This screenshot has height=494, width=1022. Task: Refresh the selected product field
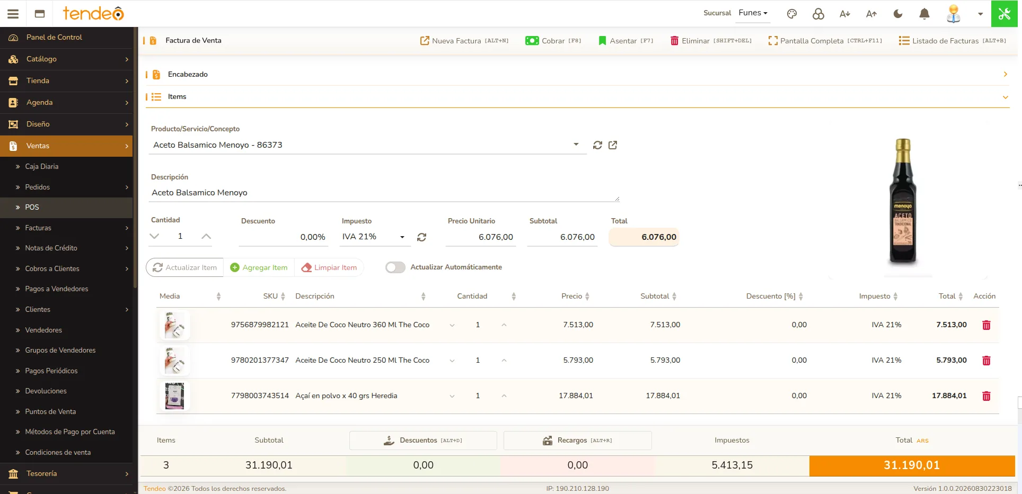tap(597, 145)
